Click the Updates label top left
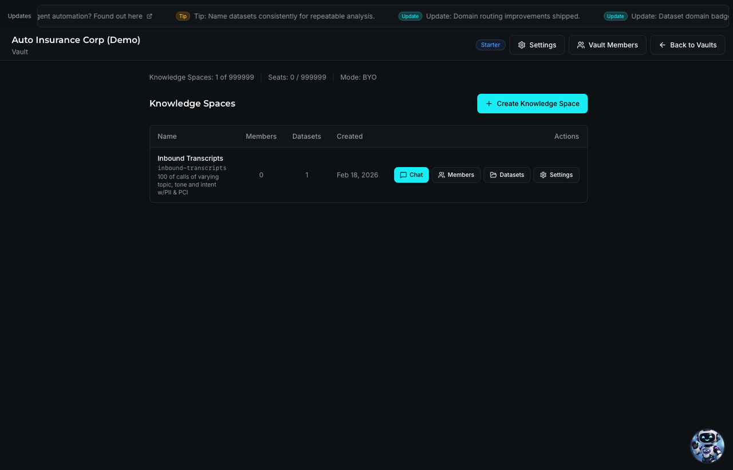Viewport: 733px width, 470px height. pyautogui.click(x=19, y=16)
